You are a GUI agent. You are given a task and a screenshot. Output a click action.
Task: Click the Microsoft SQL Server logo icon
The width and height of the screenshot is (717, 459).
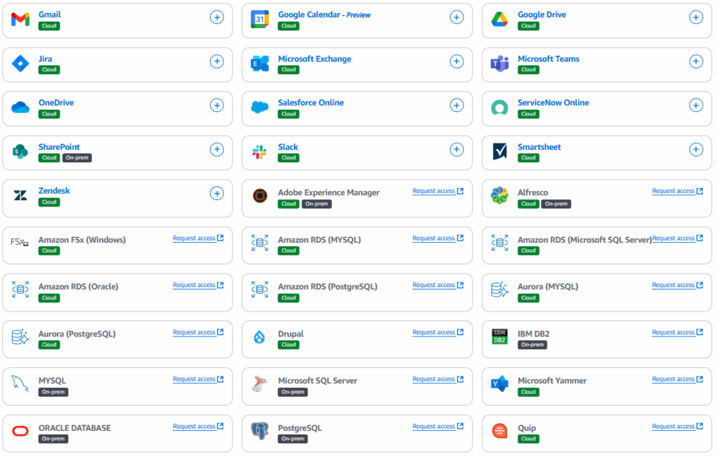point(260,383)
